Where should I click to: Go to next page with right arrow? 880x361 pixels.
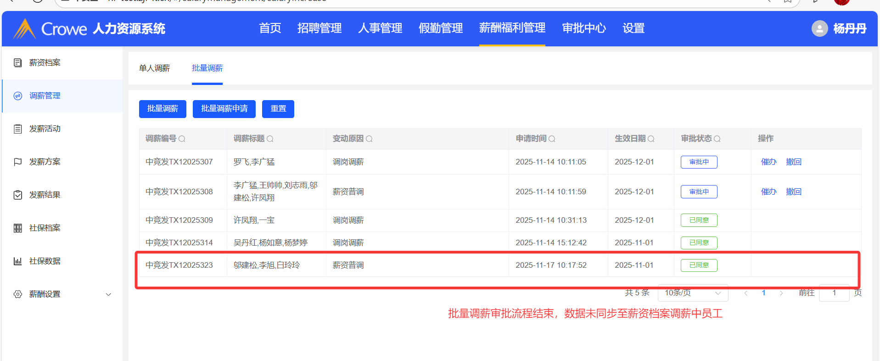click(781, 293)
